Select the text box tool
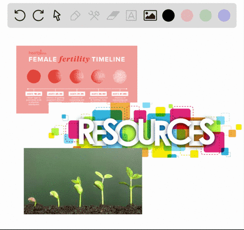 click(x=131, y=16)
